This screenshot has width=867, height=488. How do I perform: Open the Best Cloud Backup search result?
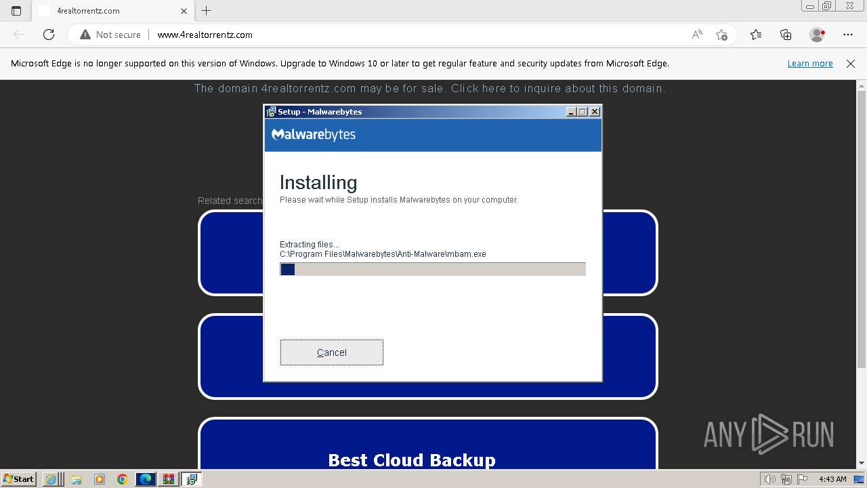412,460
